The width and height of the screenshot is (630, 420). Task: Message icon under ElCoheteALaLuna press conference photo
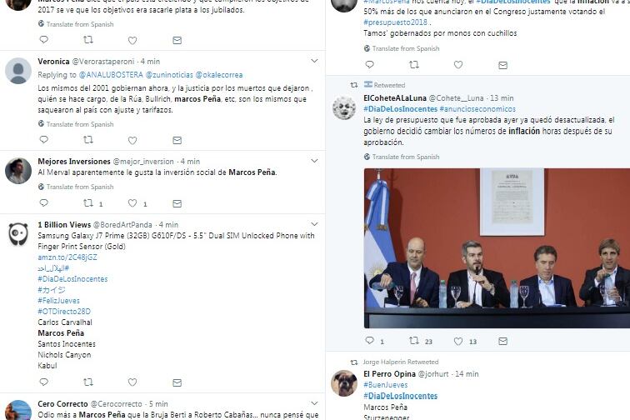click(502, 341)
